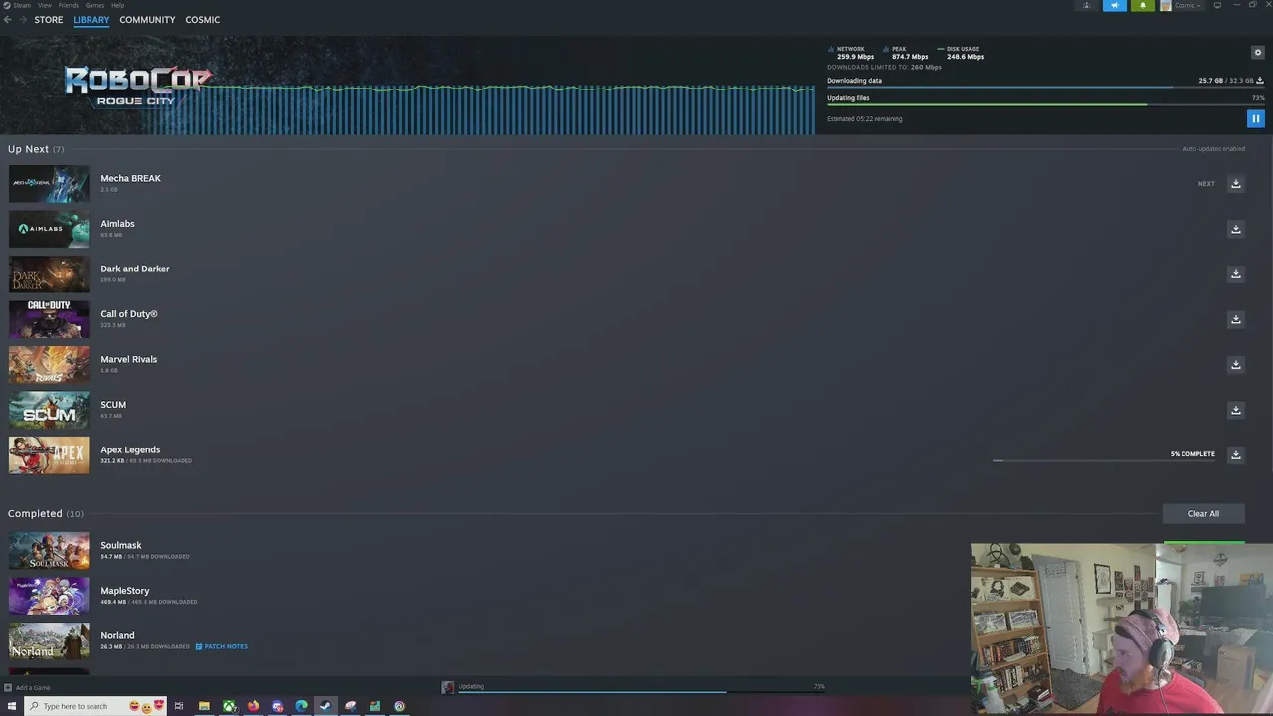The image size is (1273, 716).
Task: Go to the COSMIC profile tab
Action: (x=203, y=20)
